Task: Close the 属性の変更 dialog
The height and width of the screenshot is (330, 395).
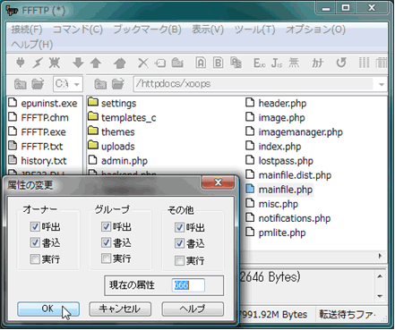Action: click(218, 182)
